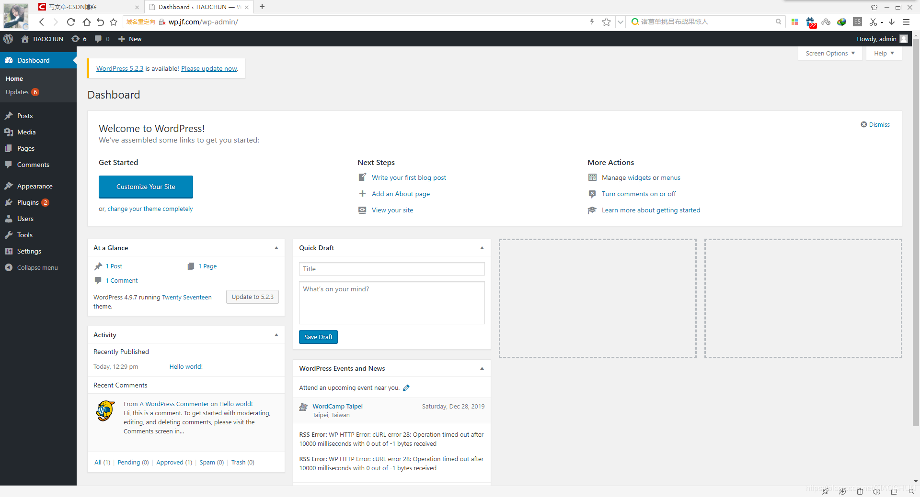
Task: Click Turn comments on or off
Action: pos(639,194)
